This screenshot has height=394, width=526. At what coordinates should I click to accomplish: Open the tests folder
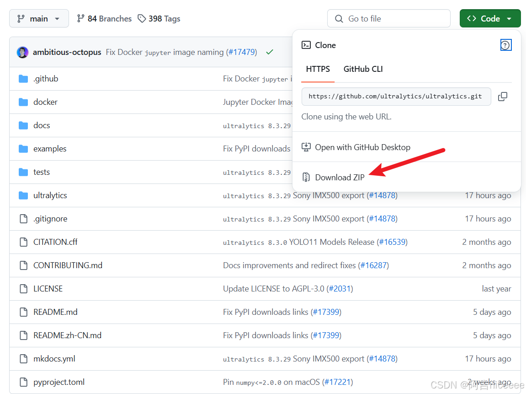click(x=41, y=172)
